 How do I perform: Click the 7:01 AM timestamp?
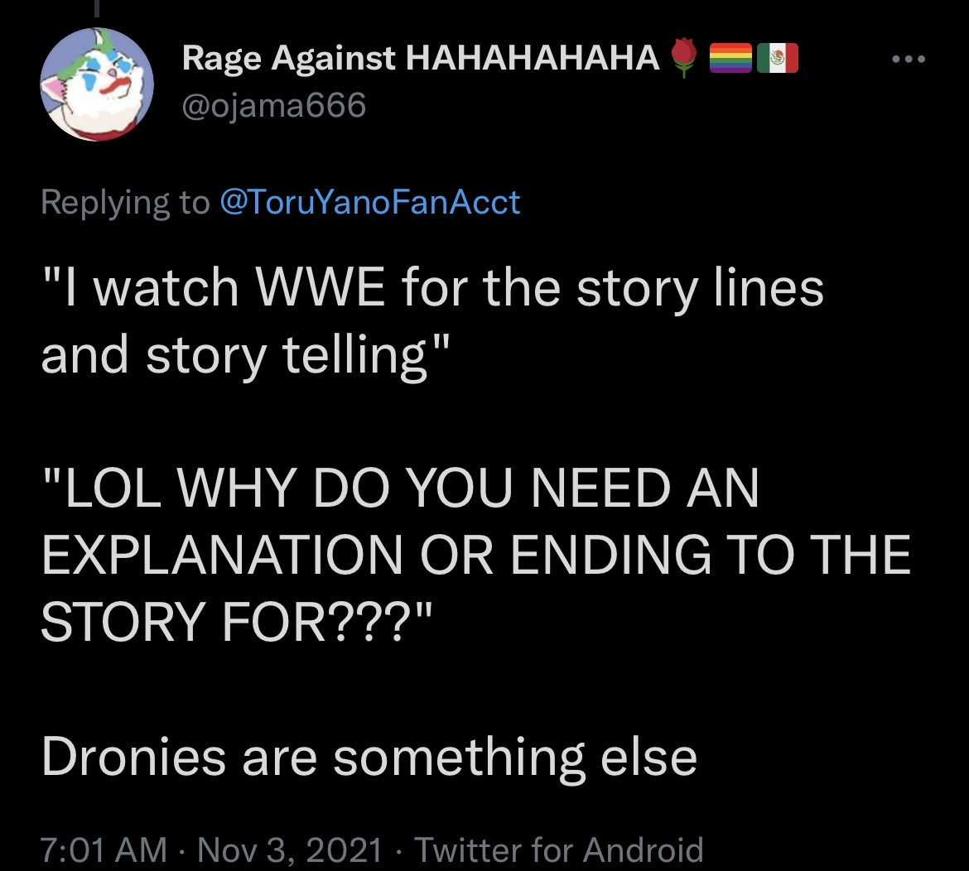104,849
